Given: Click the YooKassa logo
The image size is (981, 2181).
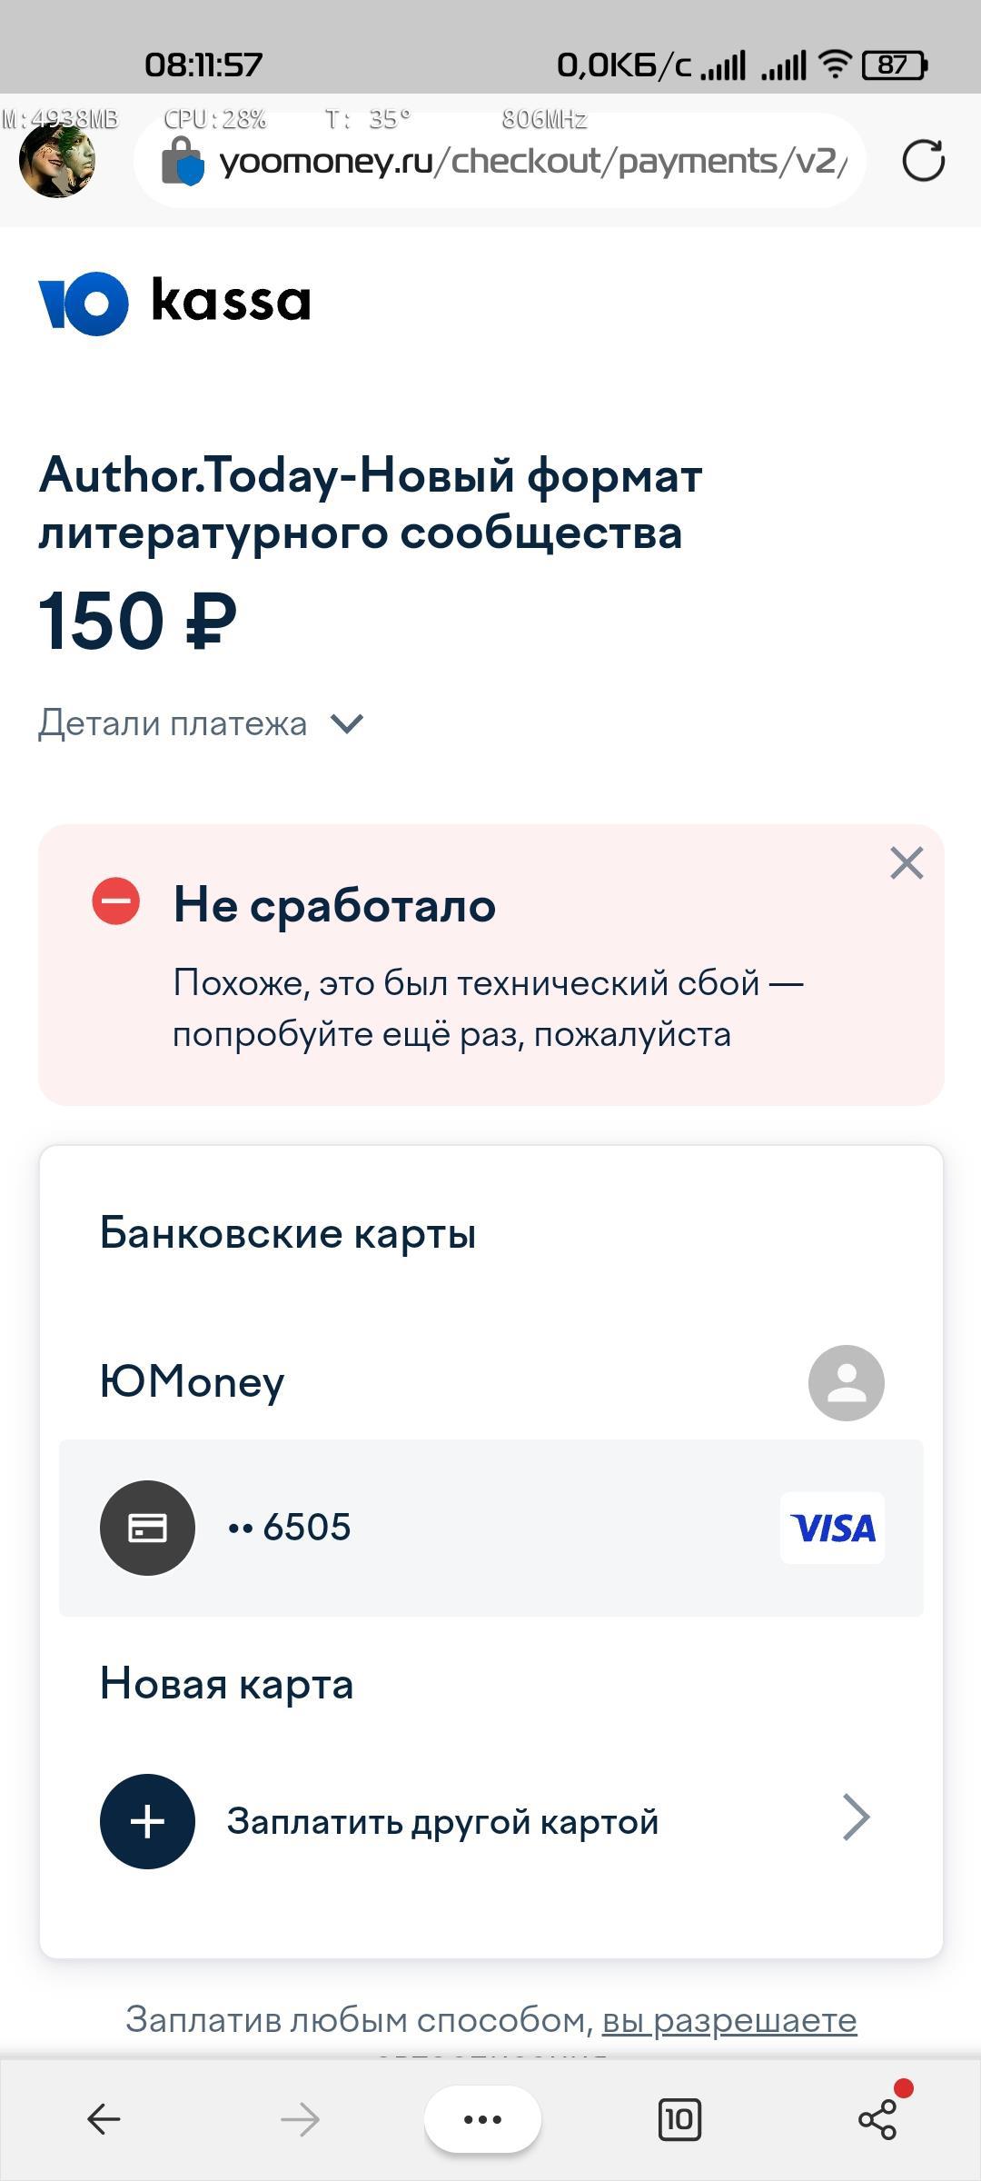Looking at the screenshot, I should pos(174,303).
